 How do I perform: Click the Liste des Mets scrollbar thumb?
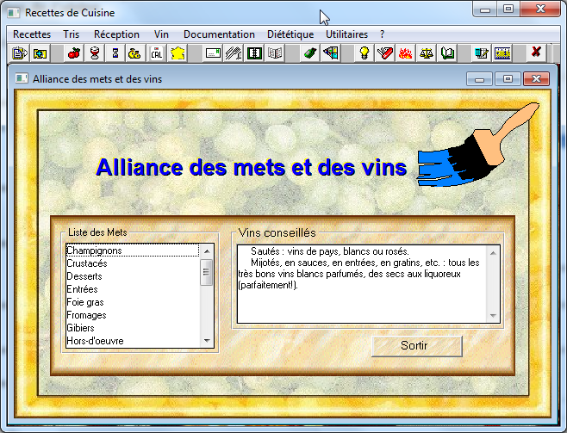[207, 272]
